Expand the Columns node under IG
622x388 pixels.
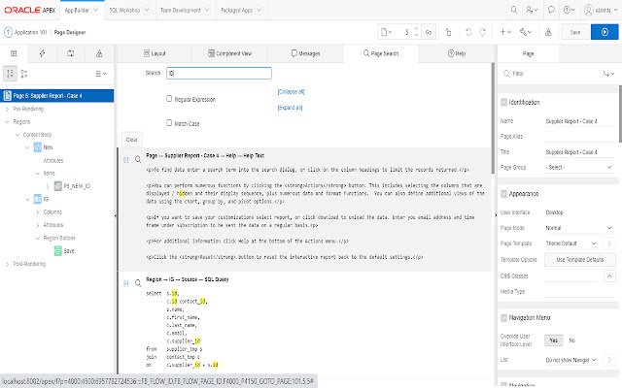pos(38,212)
